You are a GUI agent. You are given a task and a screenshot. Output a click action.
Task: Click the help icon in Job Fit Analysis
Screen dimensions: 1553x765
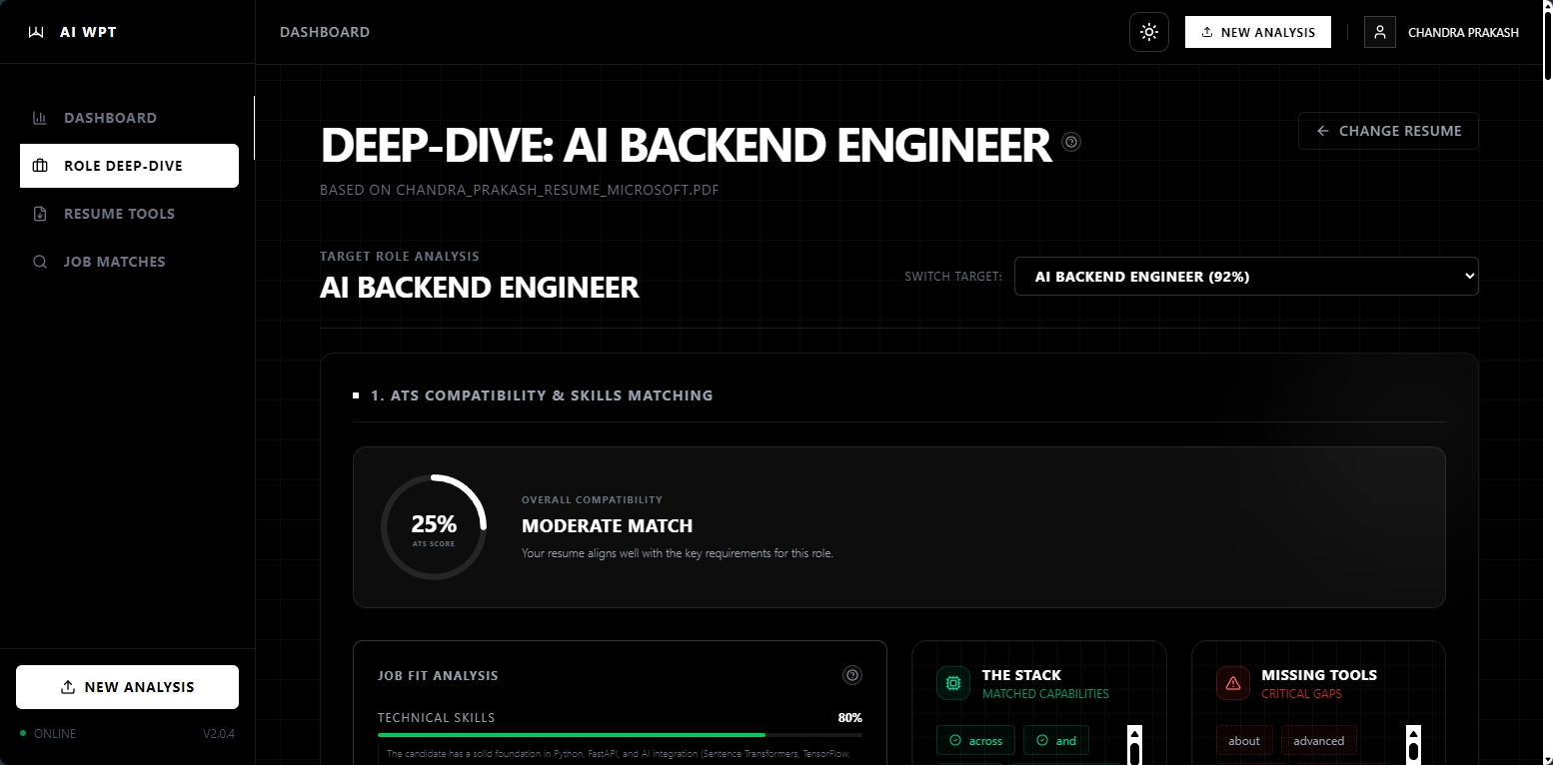(x=852, y=675)
